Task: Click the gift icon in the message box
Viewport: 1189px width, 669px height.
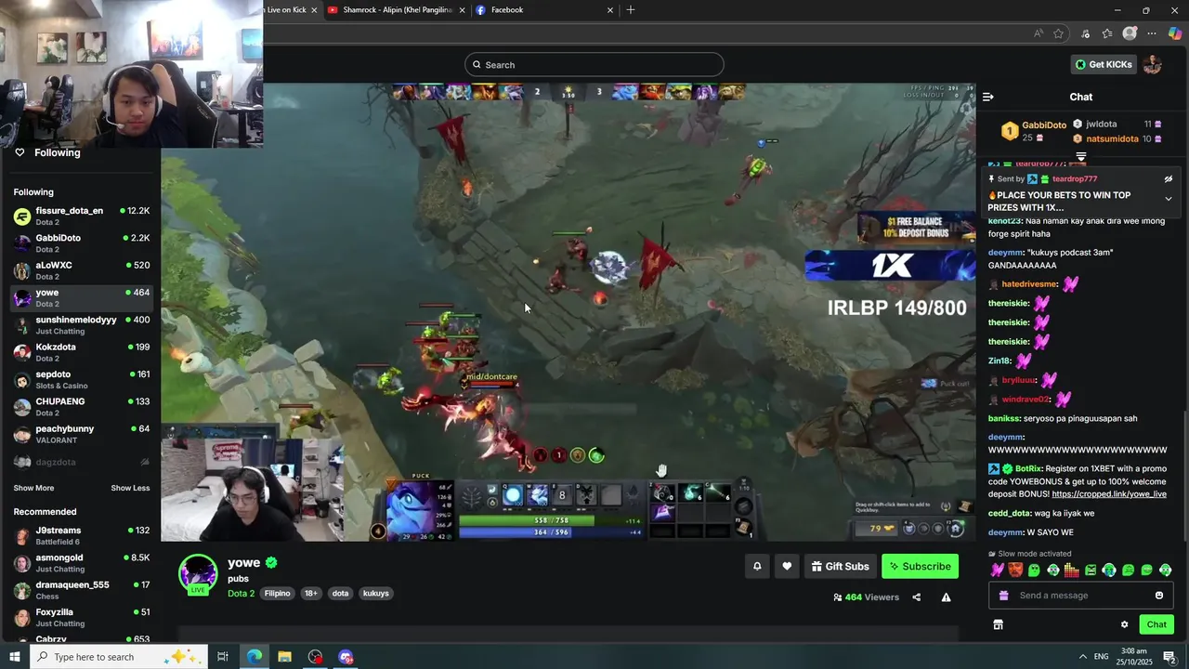Action: point(1003,596)
